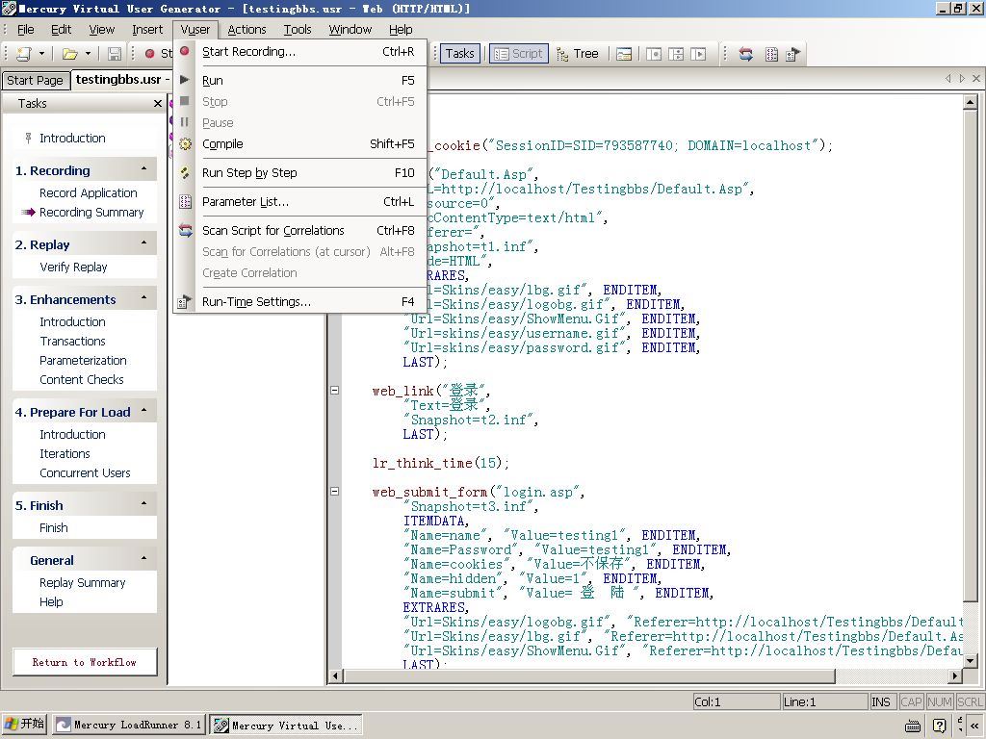The image size is (986, 739).
Task: Open Concurrent Users task link
Action: pyautogui.click(x=85, y=473)
